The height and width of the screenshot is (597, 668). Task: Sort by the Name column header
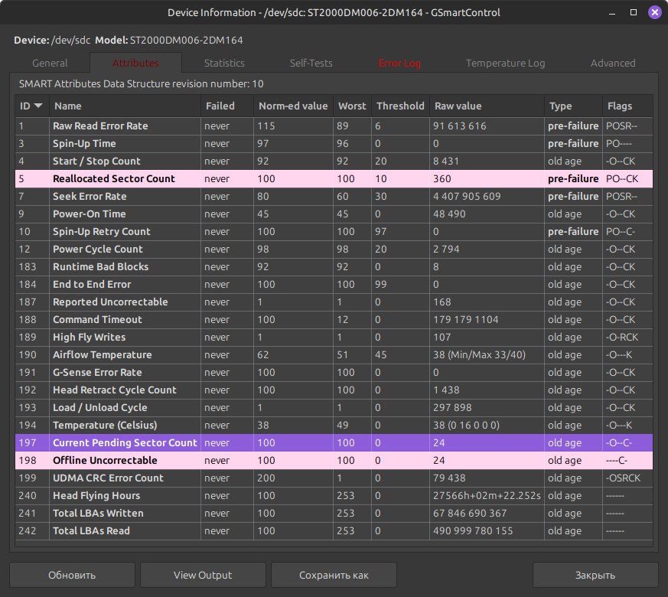click(x=125, y=106)
